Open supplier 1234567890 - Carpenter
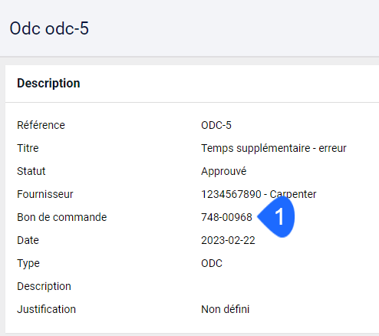 [259, 194]
